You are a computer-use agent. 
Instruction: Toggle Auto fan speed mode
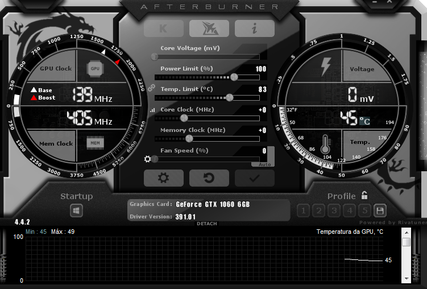point(264,164)
